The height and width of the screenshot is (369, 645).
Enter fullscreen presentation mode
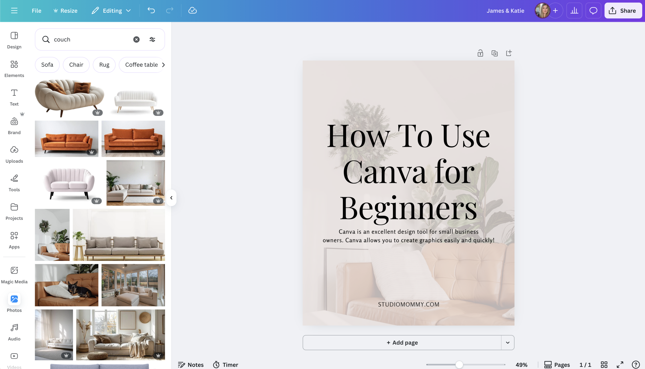point(620,365)
